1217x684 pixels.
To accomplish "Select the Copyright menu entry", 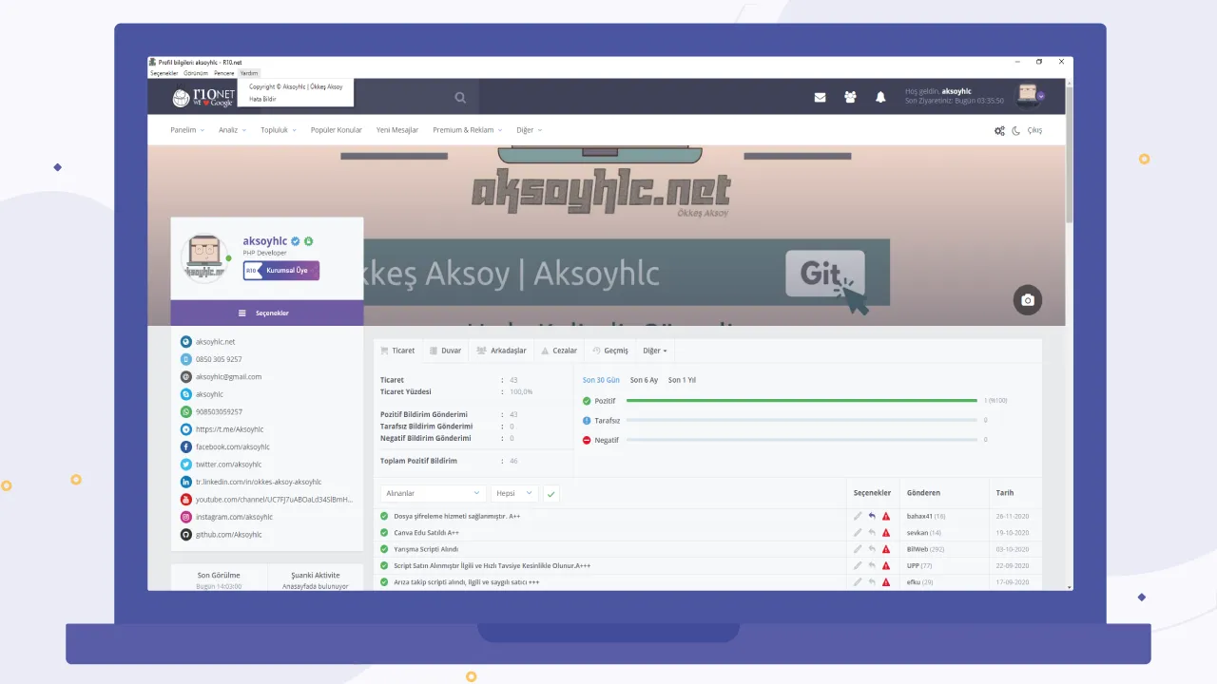I will pyautogui.click(x=296, y=86).
